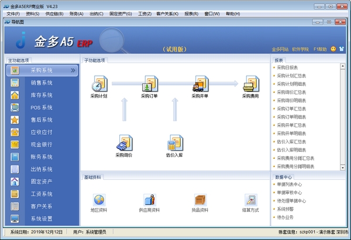The width and height of the screenshot is (351, 240).
Task: Select the 销售系统 sidebar icon
Action: [15, 83]
